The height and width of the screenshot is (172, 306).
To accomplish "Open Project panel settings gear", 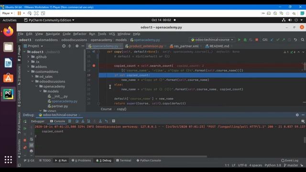I will (77, 46).
